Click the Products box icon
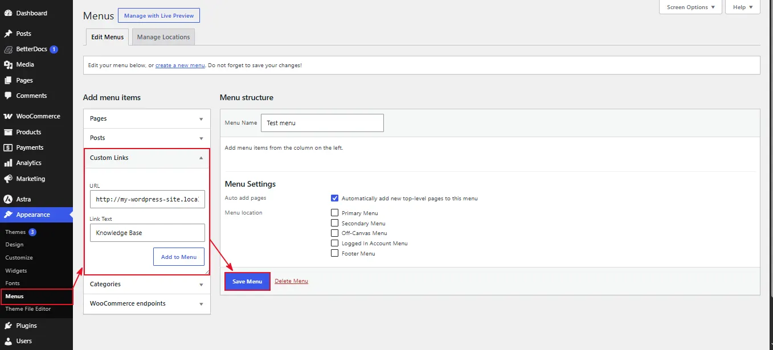The image size is (773, 350). click(x=8, y=132)
